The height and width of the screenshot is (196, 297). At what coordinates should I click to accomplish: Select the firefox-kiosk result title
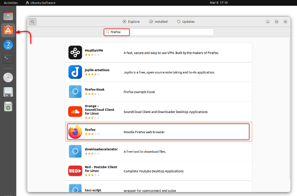pyautogui.click(x=94, y=89)
